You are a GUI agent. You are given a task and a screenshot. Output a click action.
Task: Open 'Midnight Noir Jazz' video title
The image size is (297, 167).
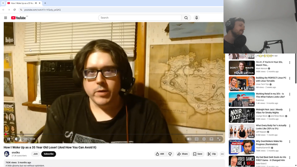(269, 111)
